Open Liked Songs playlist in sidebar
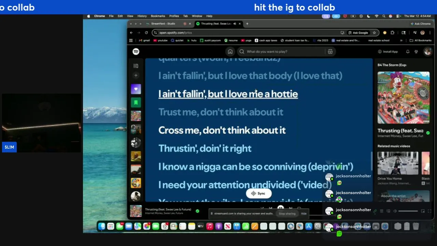The width and height of the screenshot is (437, 246). [136, 89]
